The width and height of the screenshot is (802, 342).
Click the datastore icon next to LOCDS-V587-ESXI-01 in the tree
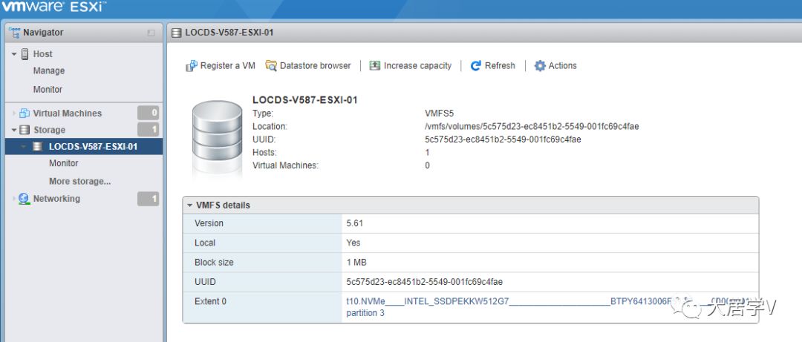coord(37,147)
